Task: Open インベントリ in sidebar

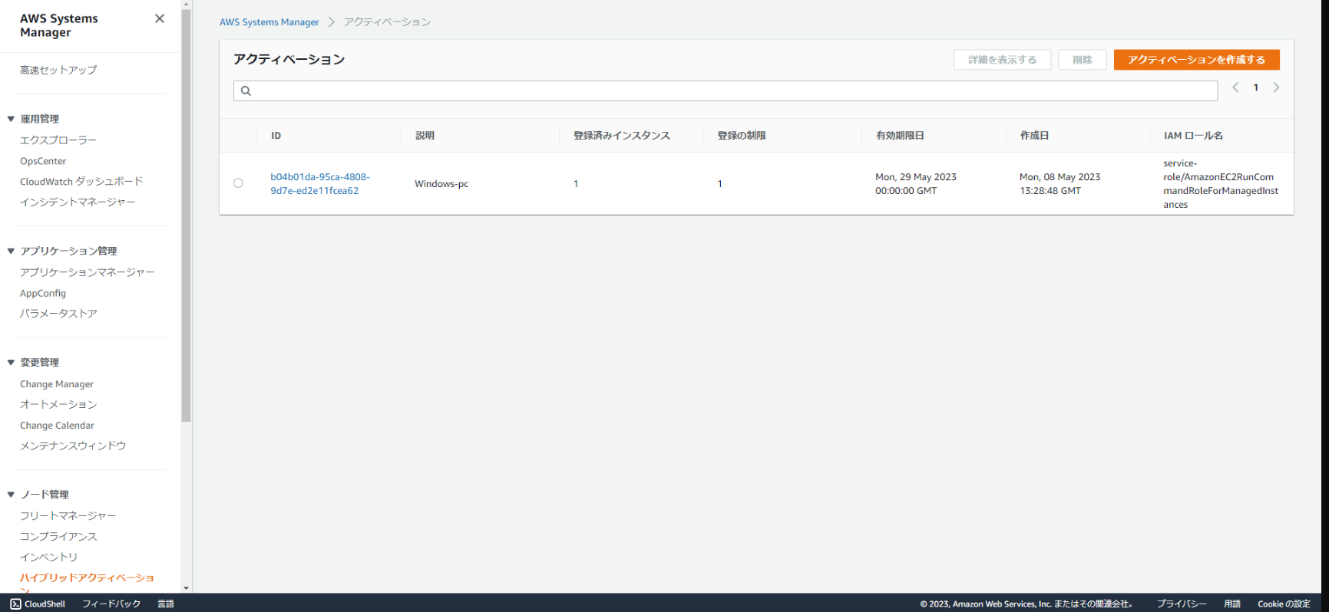Action: tap(49, 558)
